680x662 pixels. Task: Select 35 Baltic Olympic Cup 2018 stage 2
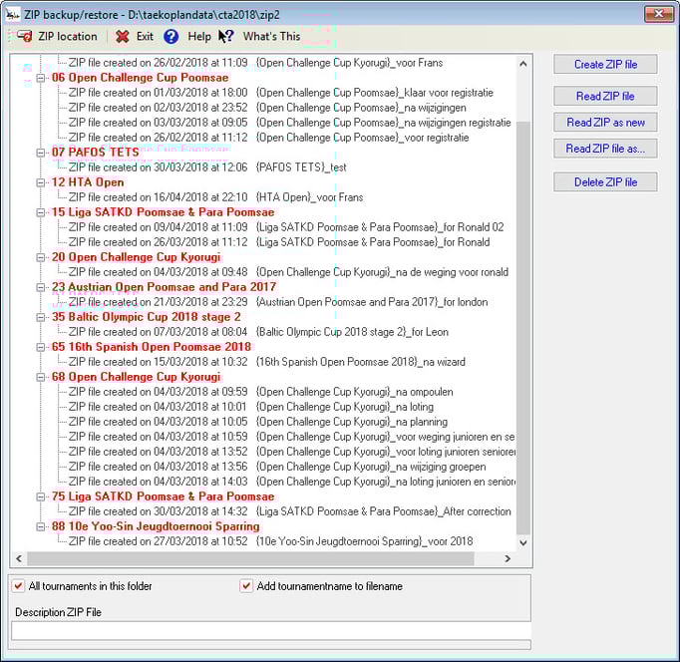pos(146,317)
